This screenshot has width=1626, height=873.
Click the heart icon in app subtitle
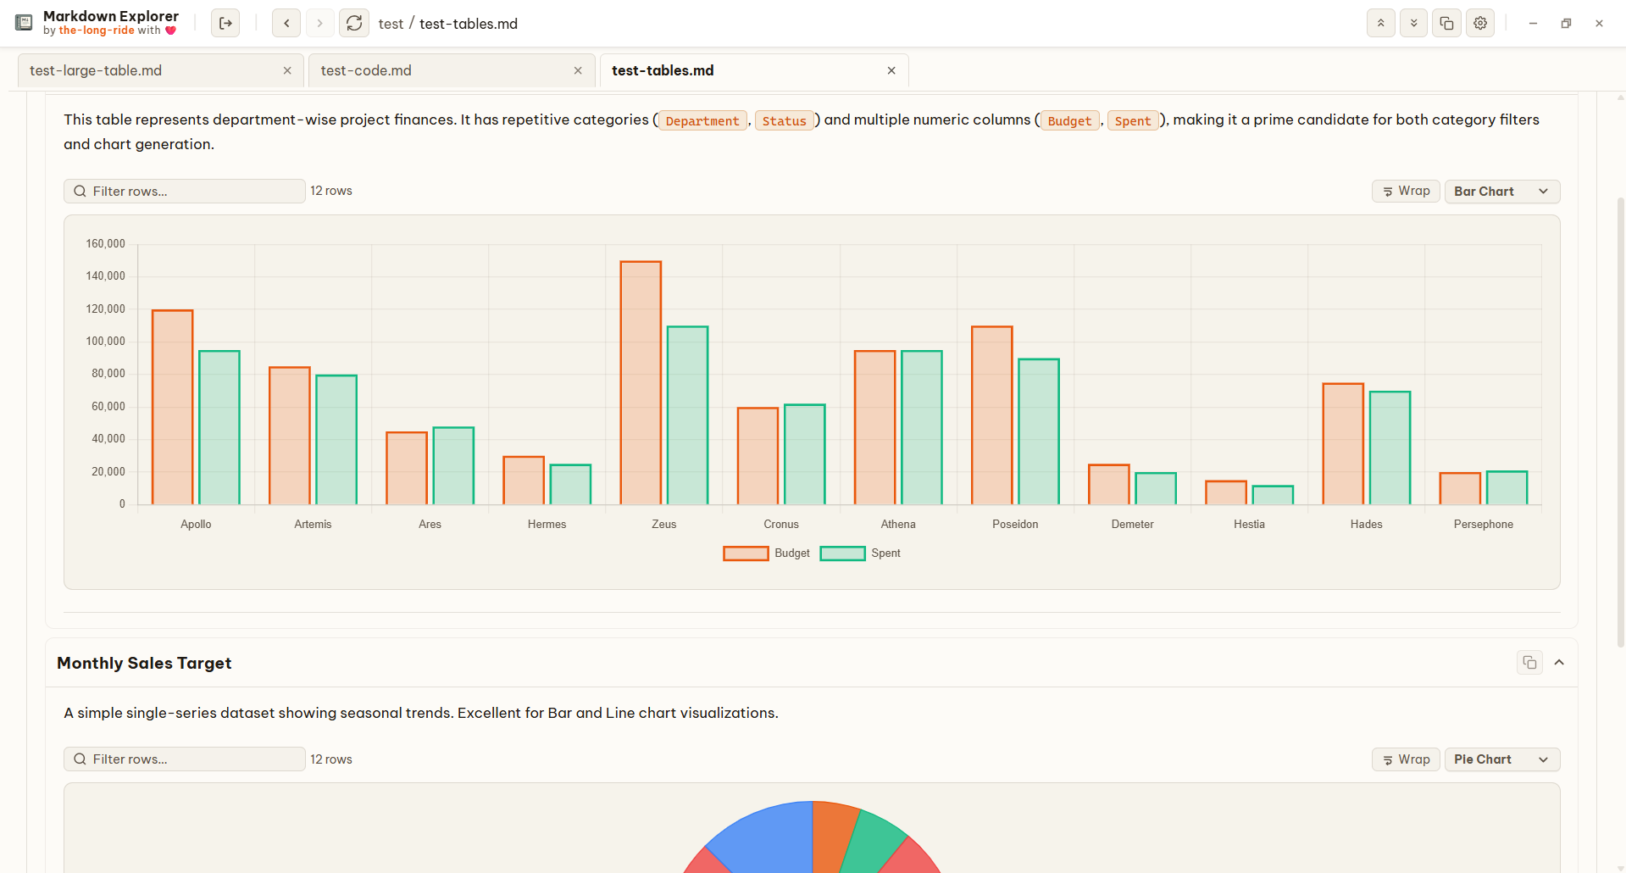pyautogui.click(x=171, y=31)
